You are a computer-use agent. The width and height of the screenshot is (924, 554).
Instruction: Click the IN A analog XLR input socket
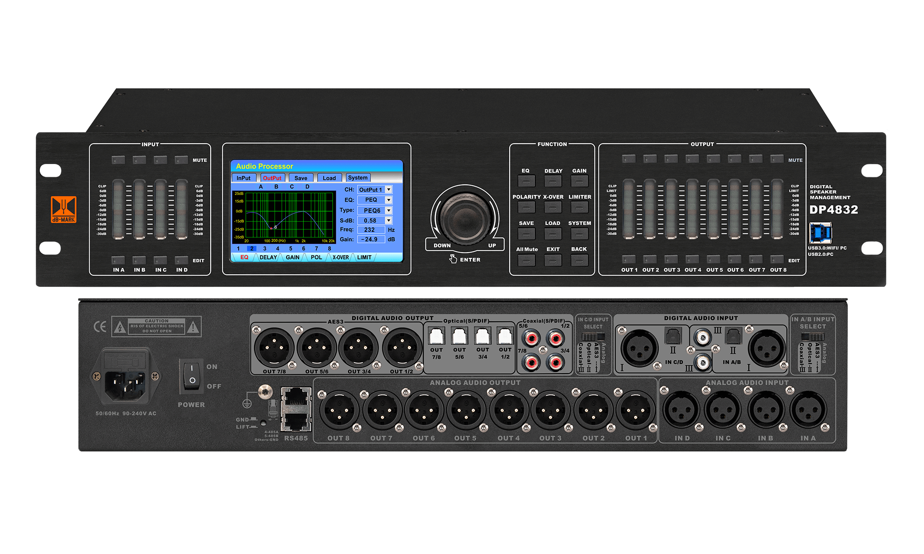808,410
